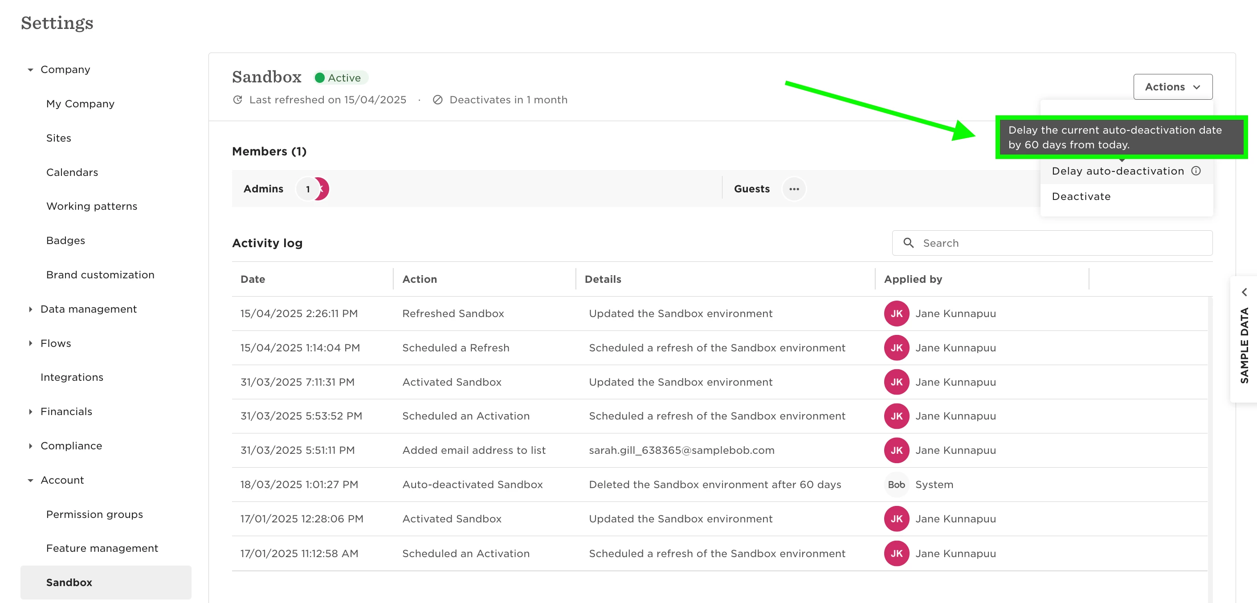Choose Deactivate from Actions menu
Image resolution: width=1257 pixels, height=603 pixels.
[x=1126, y=196]
